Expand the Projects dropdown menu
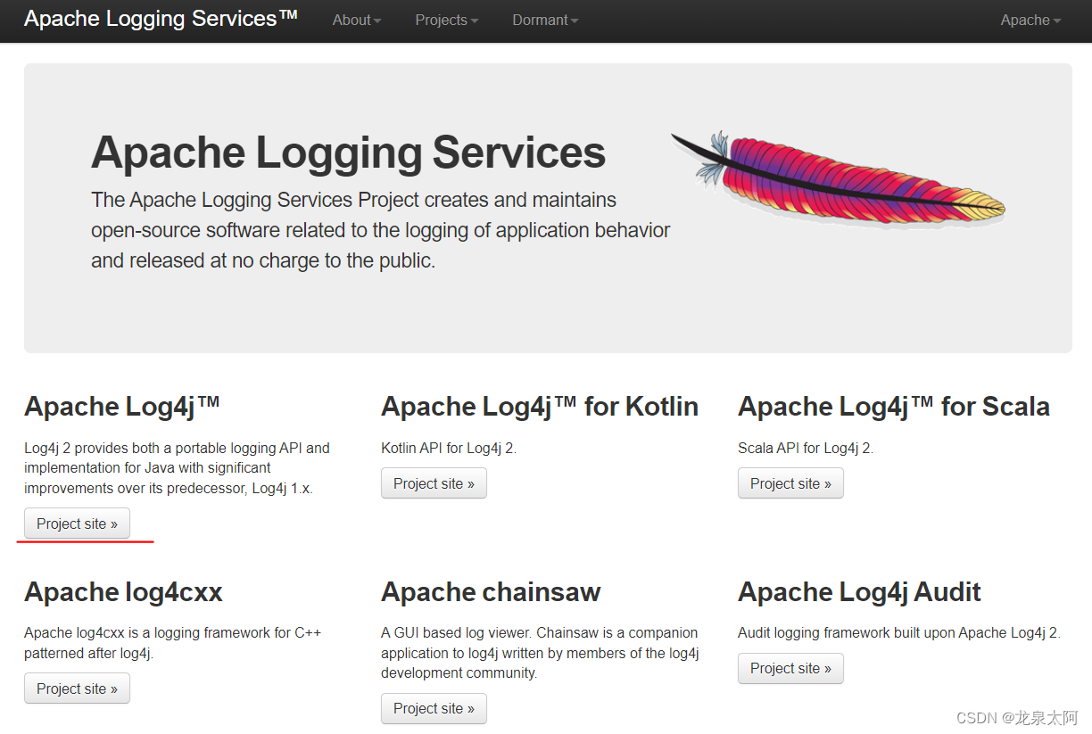1092x734 pixels. 446,20
